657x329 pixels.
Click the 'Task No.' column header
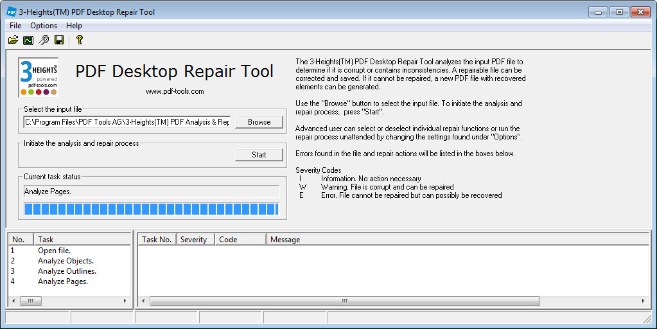[x=157, y=239]
